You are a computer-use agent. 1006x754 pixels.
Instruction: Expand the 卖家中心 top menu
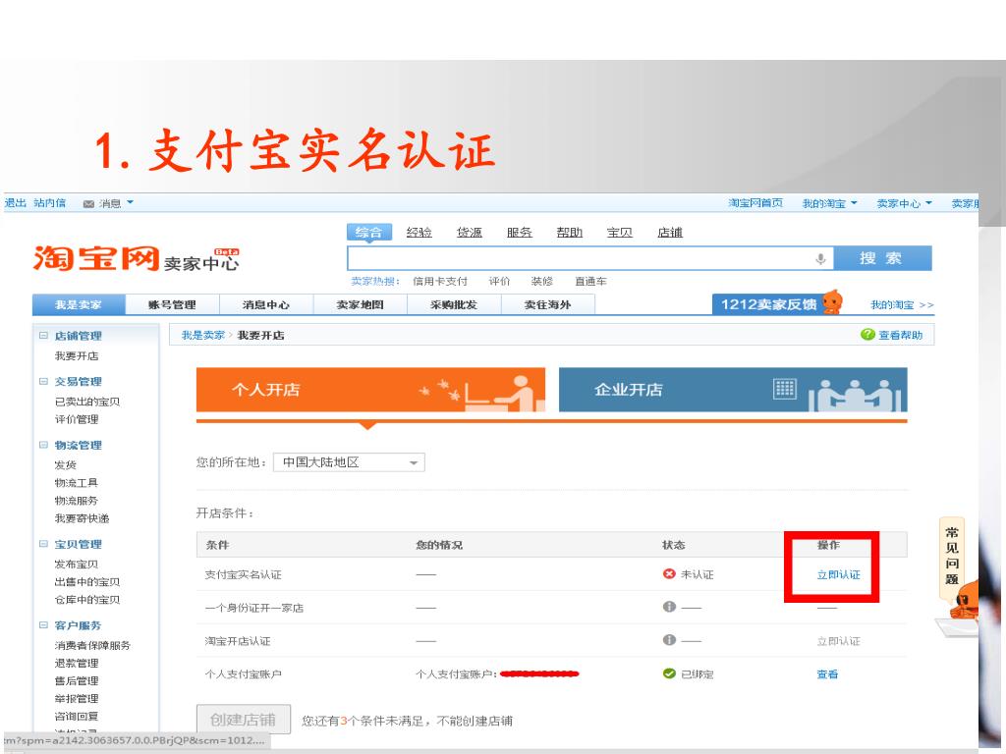tap(904, 203)
